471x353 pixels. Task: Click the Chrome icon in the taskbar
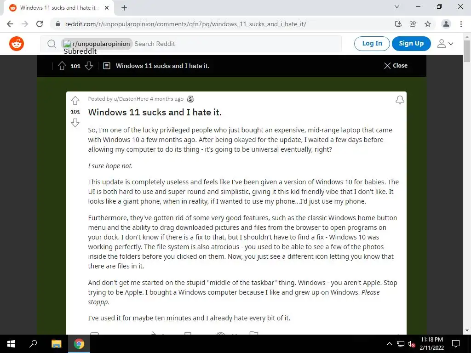79,344
